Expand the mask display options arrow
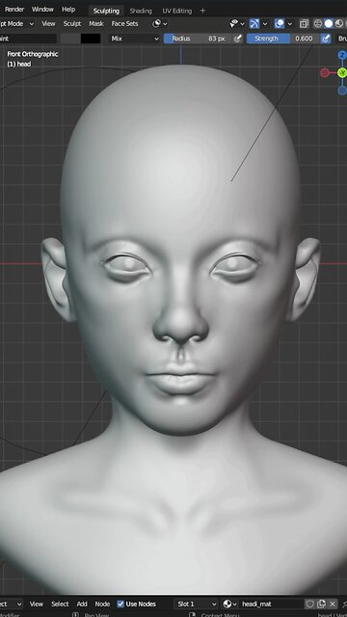347x617 pixels. (x=165, y=23)
